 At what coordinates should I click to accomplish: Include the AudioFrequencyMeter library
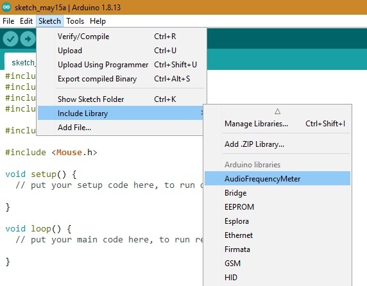click(x=277, y=179)
